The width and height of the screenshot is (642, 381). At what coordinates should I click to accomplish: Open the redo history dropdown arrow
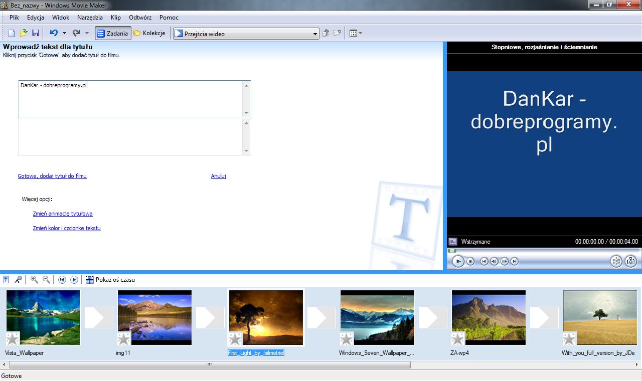pyautogui.click(x=87, y=34)
